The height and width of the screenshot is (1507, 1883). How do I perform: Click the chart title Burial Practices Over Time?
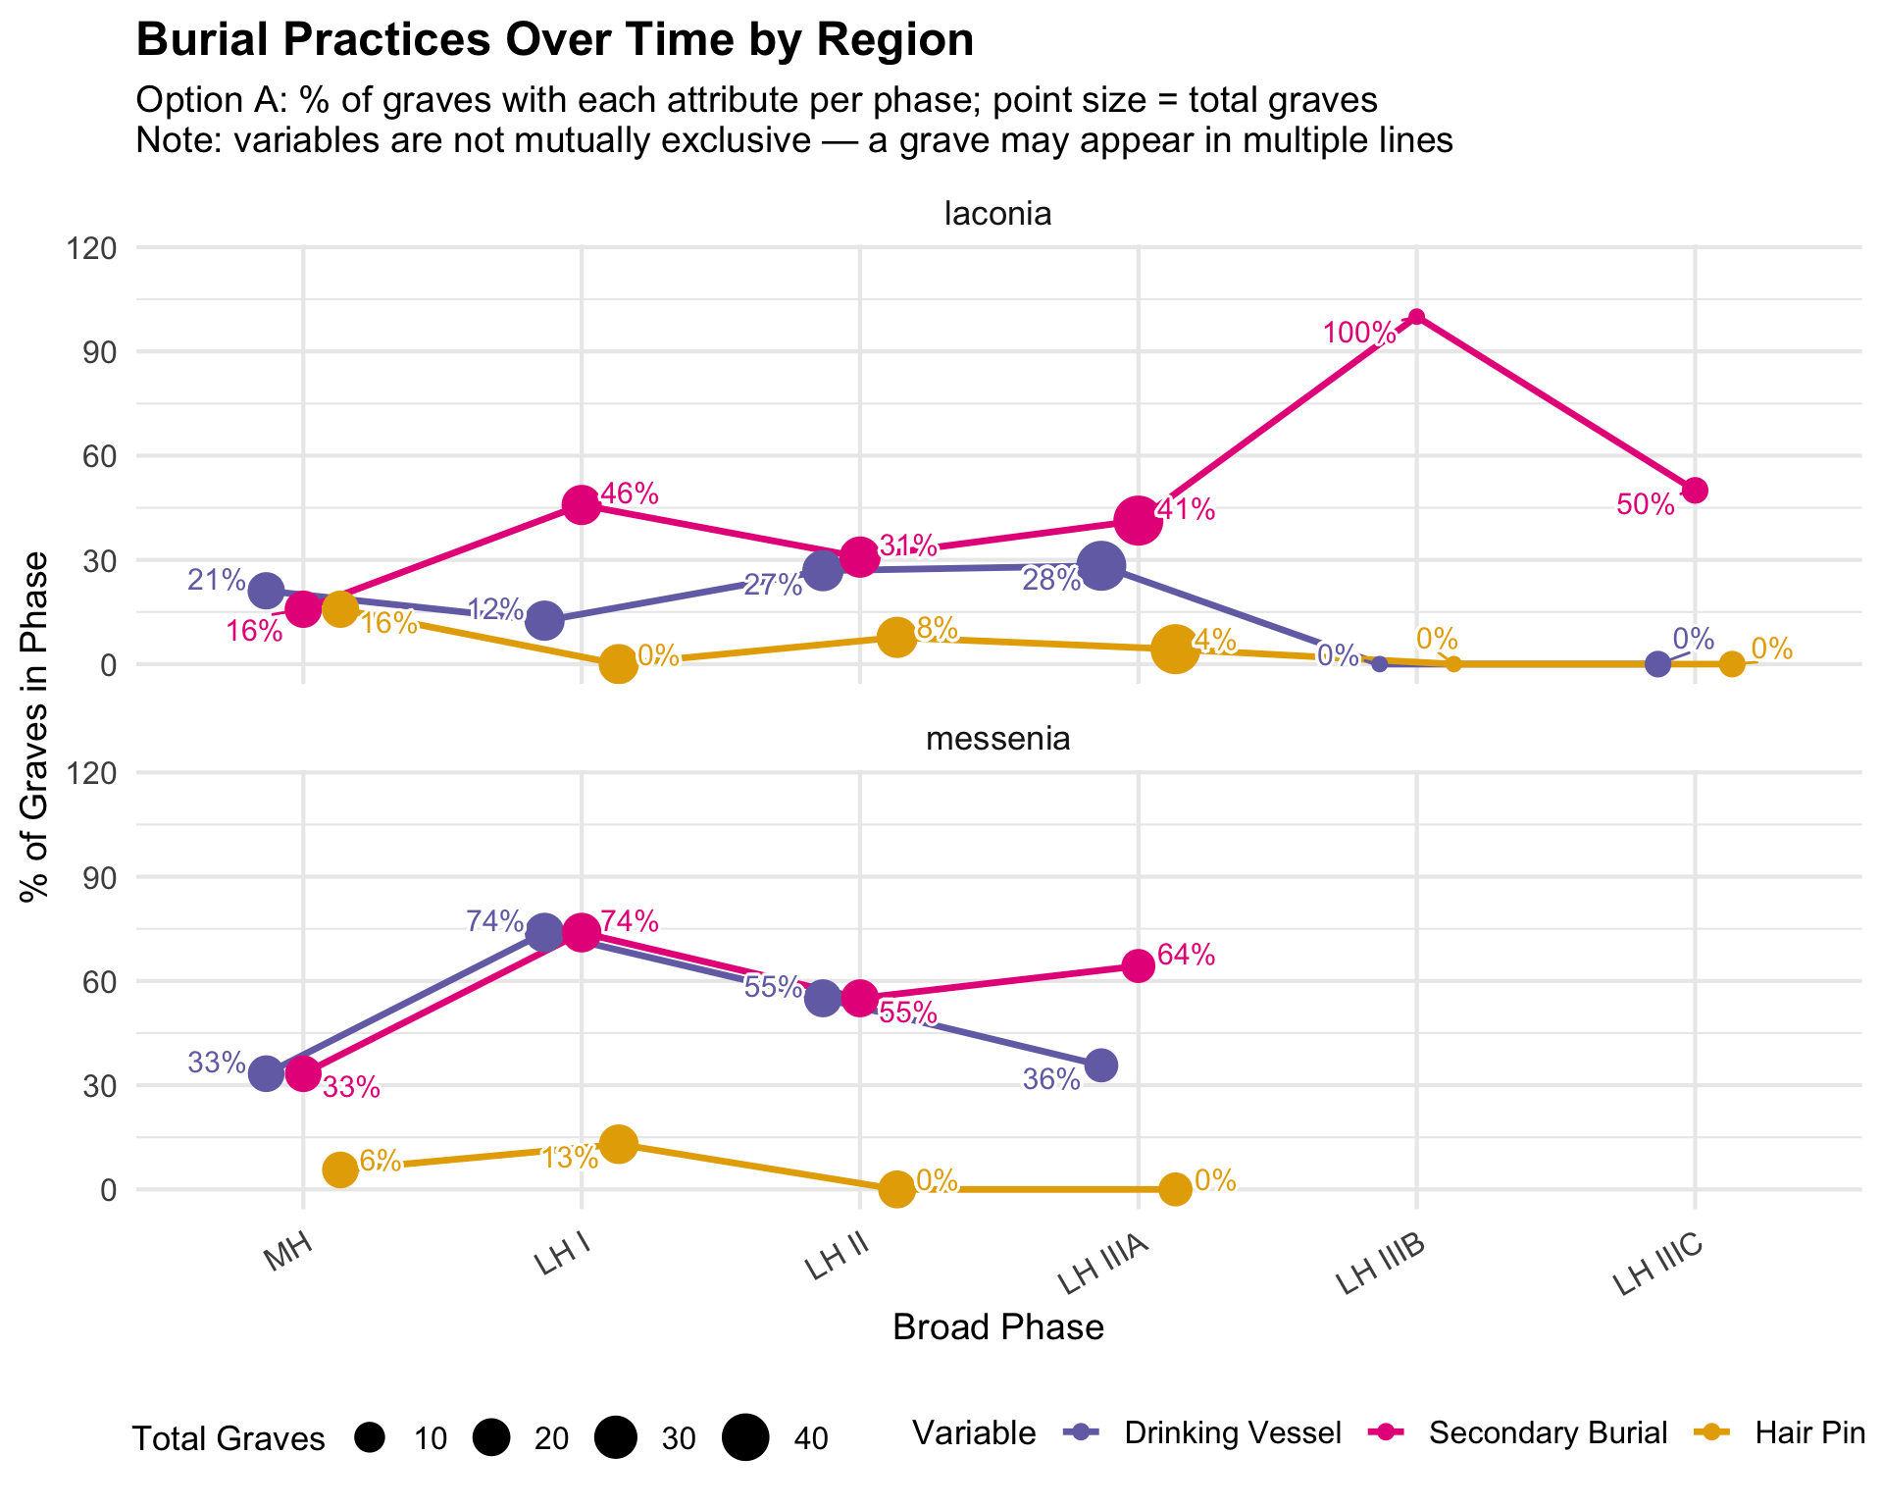pos(554,41)
